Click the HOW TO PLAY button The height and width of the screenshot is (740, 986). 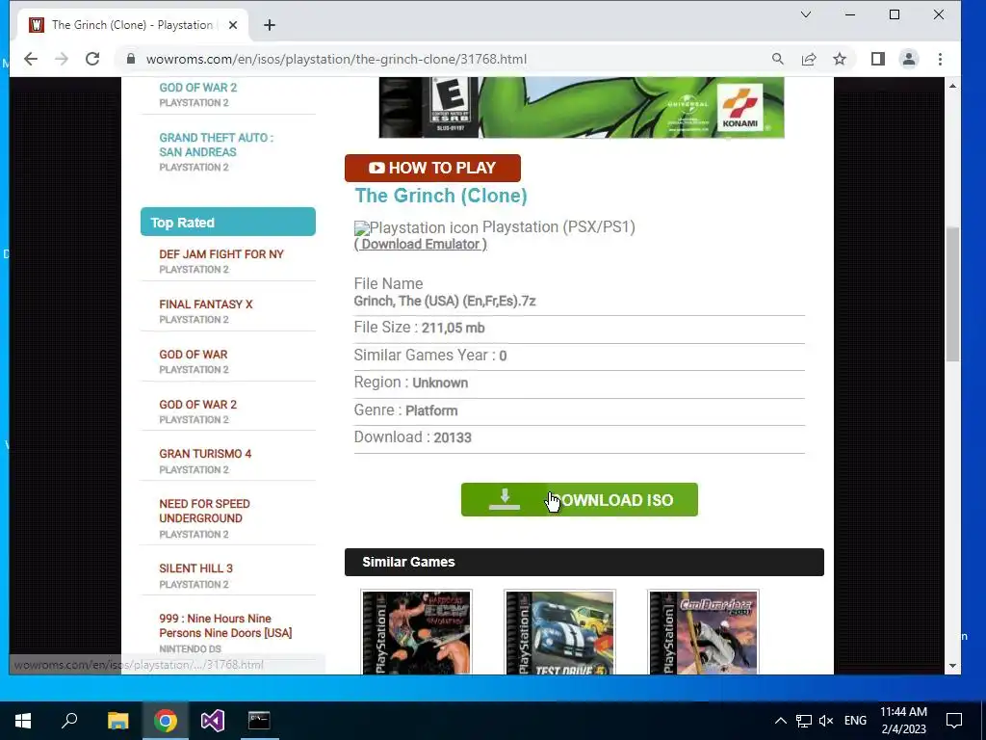coord(432,168)
